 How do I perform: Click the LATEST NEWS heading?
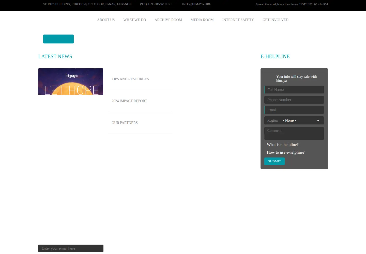click(55, 56)
